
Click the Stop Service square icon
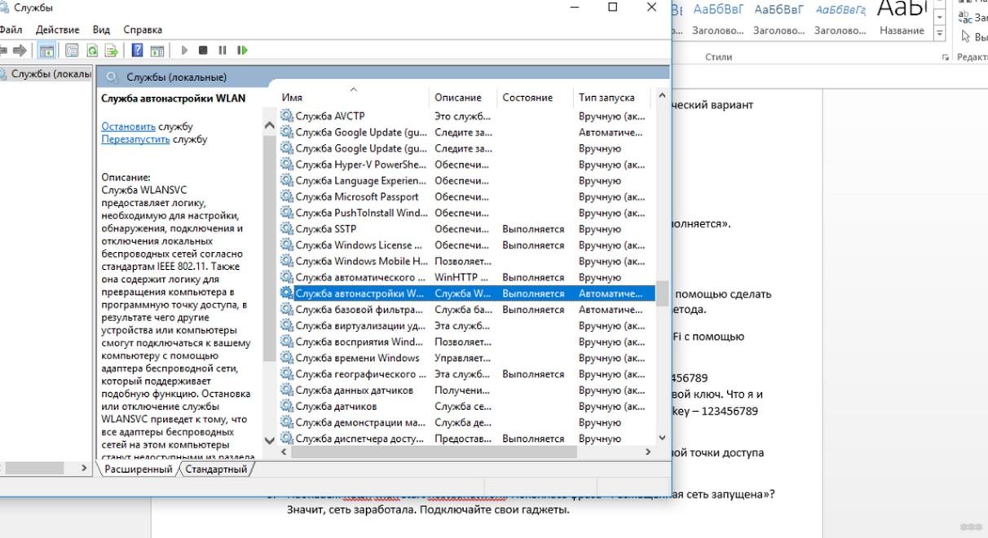203,51
